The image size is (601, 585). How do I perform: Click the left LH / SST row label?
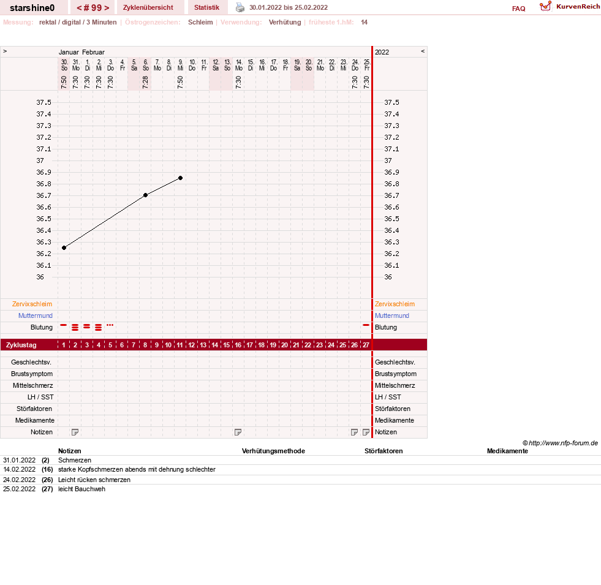point(40,397)
